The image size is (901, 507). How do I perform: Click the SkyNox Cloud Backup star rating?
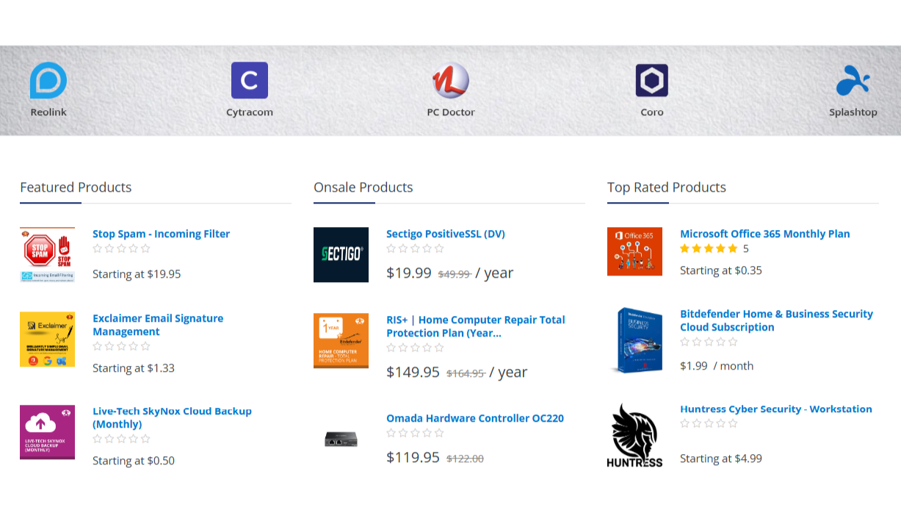(121, 439)
